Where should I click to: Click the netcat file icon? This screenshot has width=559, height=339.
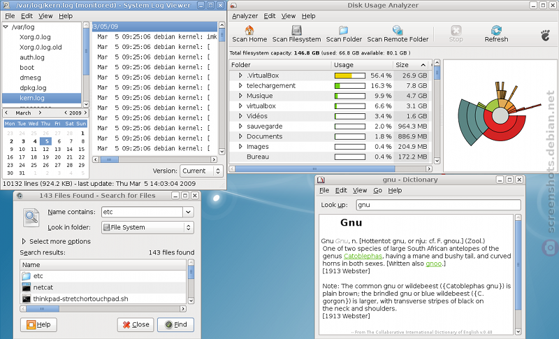tap(27, 287)
